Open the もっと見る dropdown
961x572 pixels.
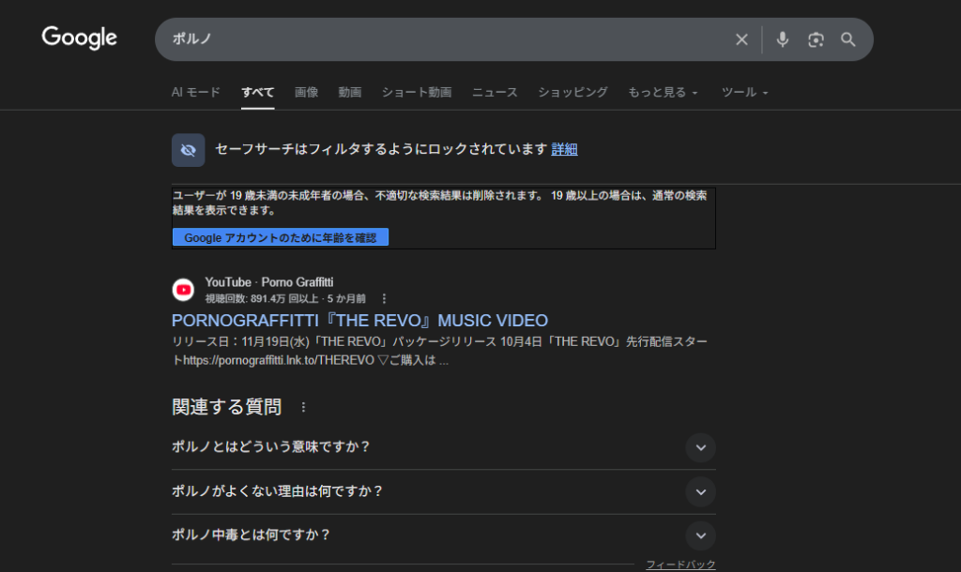coord(663,92)
